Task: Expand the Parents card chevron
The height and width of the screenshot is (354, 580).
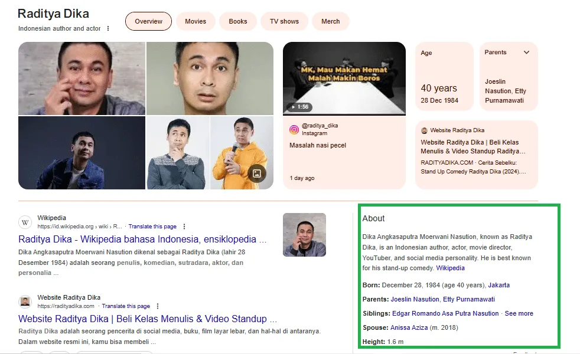Action: pos(526,52)
